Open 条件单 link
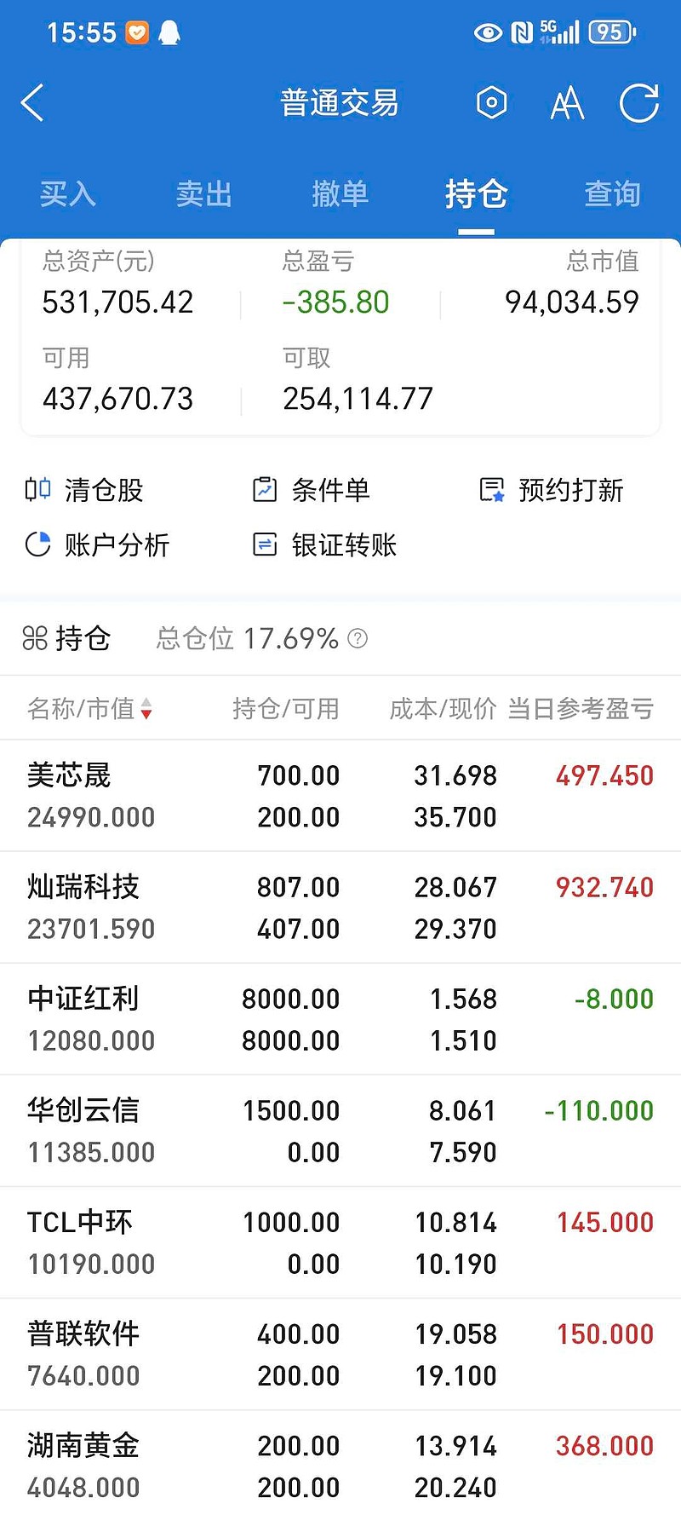This screenshot has height=1515, width=681. [331, 490]
